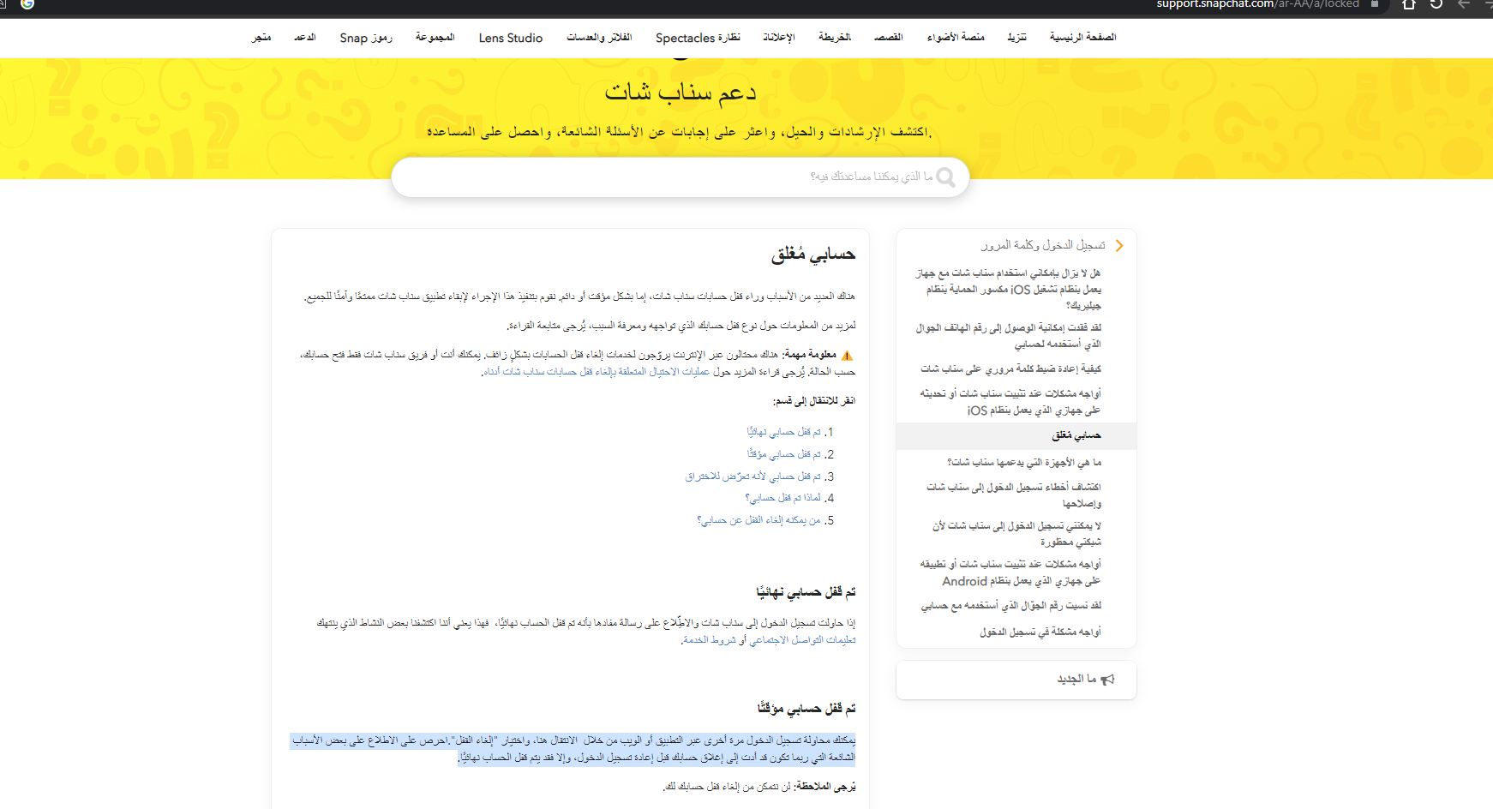1493x809 pixels.
Task: Open sidebar article لقد نسيت رقم الجوّال
Action: pos(1010,606)
